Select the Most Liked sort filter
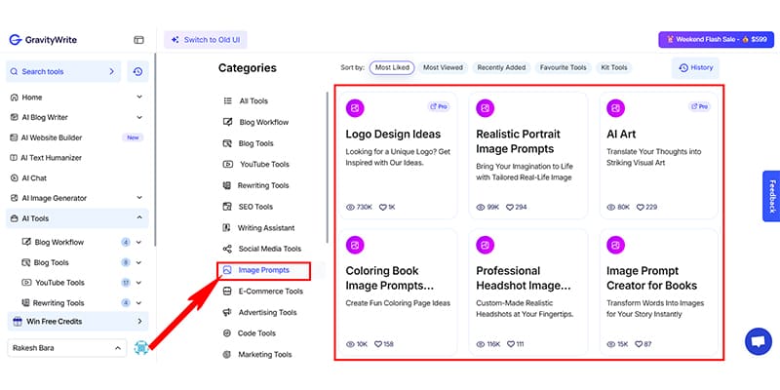This screenshot has height=390, width=780. point(391,67)
